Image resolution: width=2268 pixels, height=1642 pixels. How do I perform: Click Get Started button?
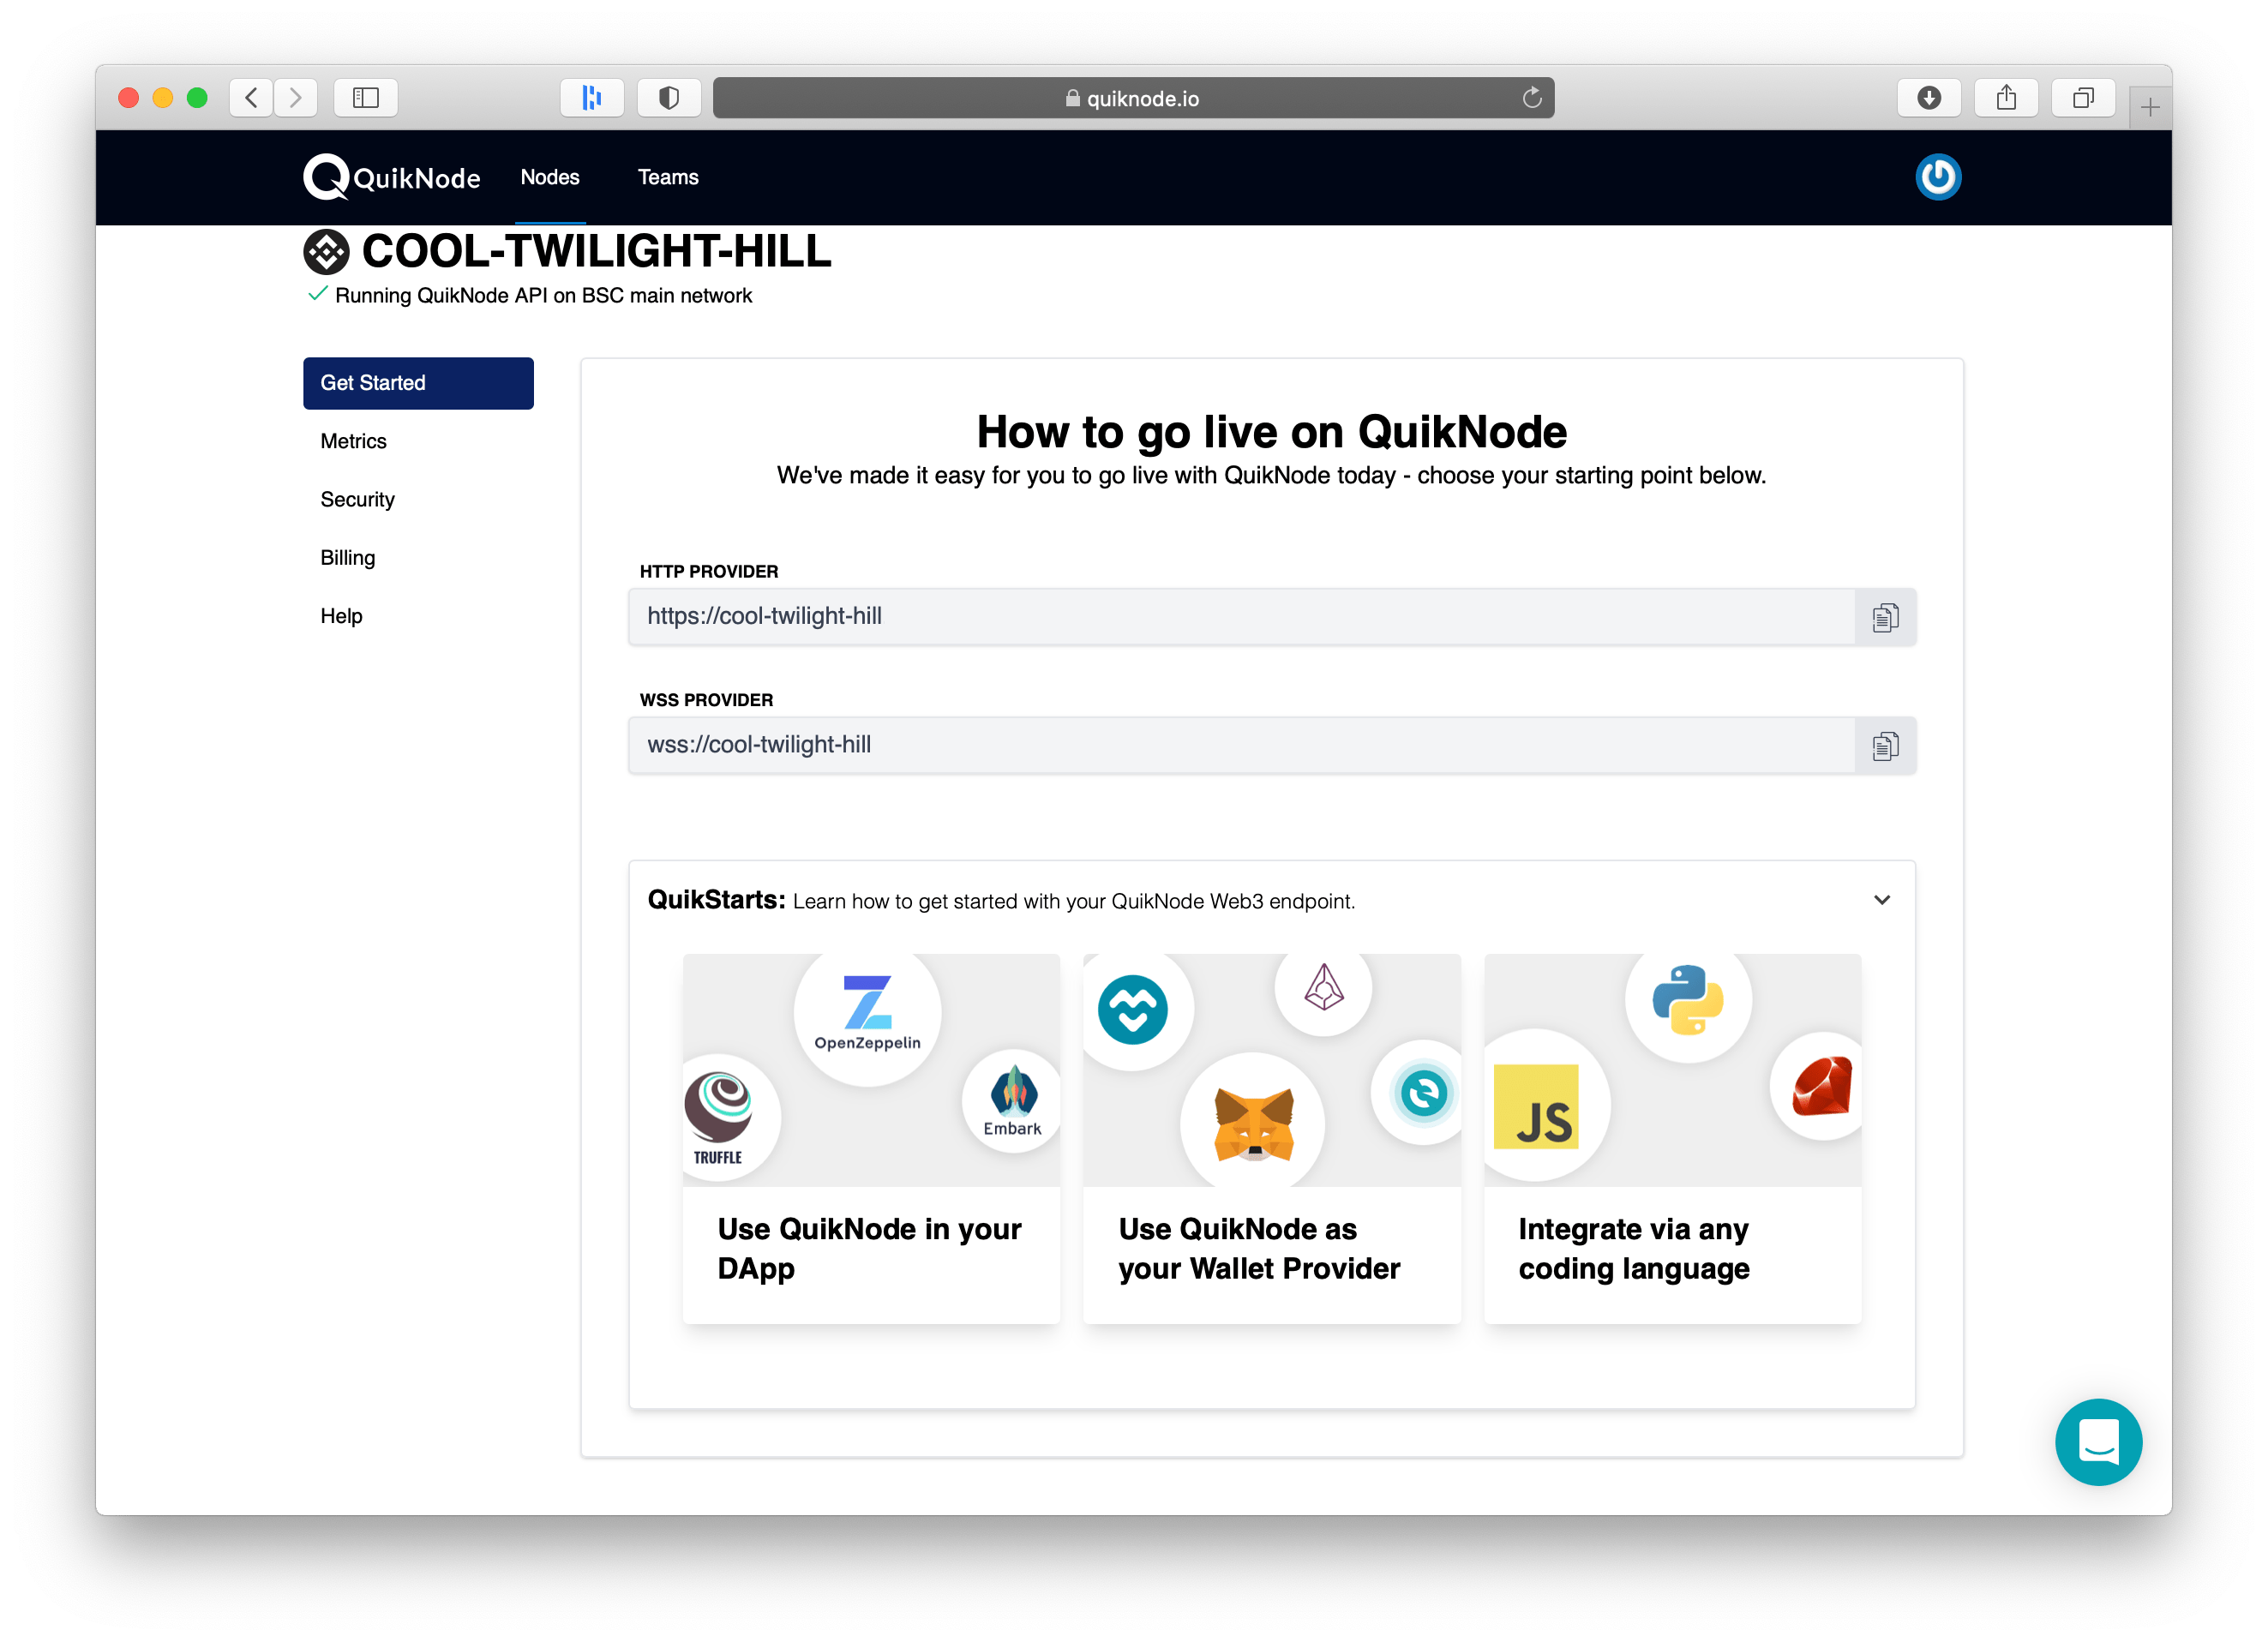coord(418,383)
